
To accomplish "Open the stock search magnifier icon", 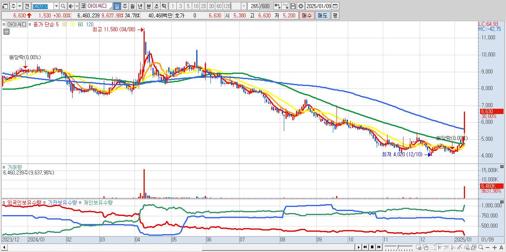I will [x=63, y=6].
